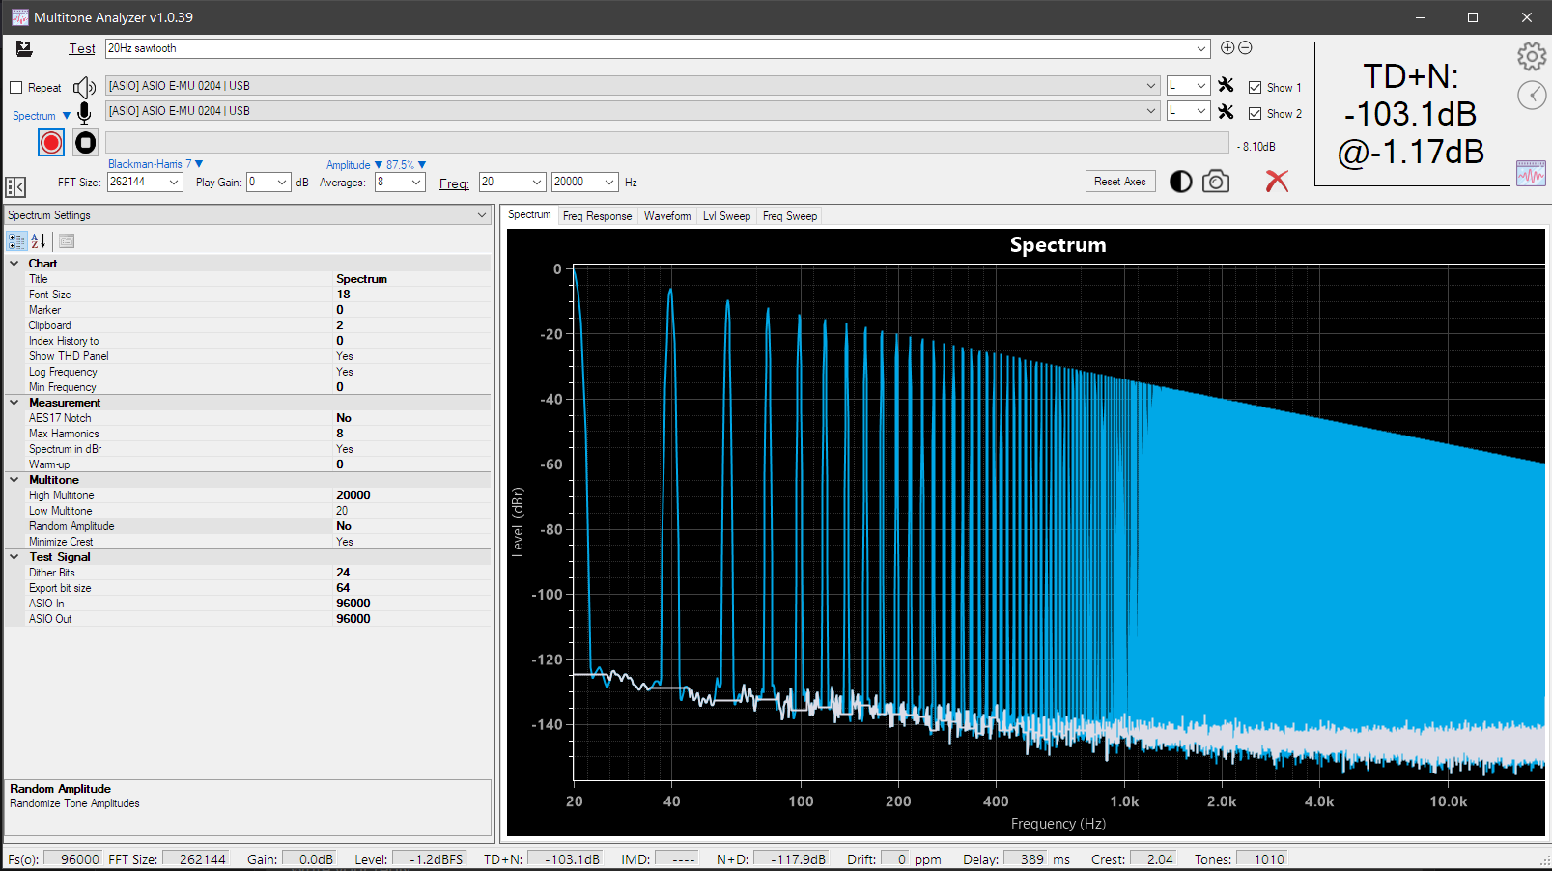Screen dimensions: 1552x871
Task: Open the Spectrum Settings panel dropdown
Action: click(482, 215)
